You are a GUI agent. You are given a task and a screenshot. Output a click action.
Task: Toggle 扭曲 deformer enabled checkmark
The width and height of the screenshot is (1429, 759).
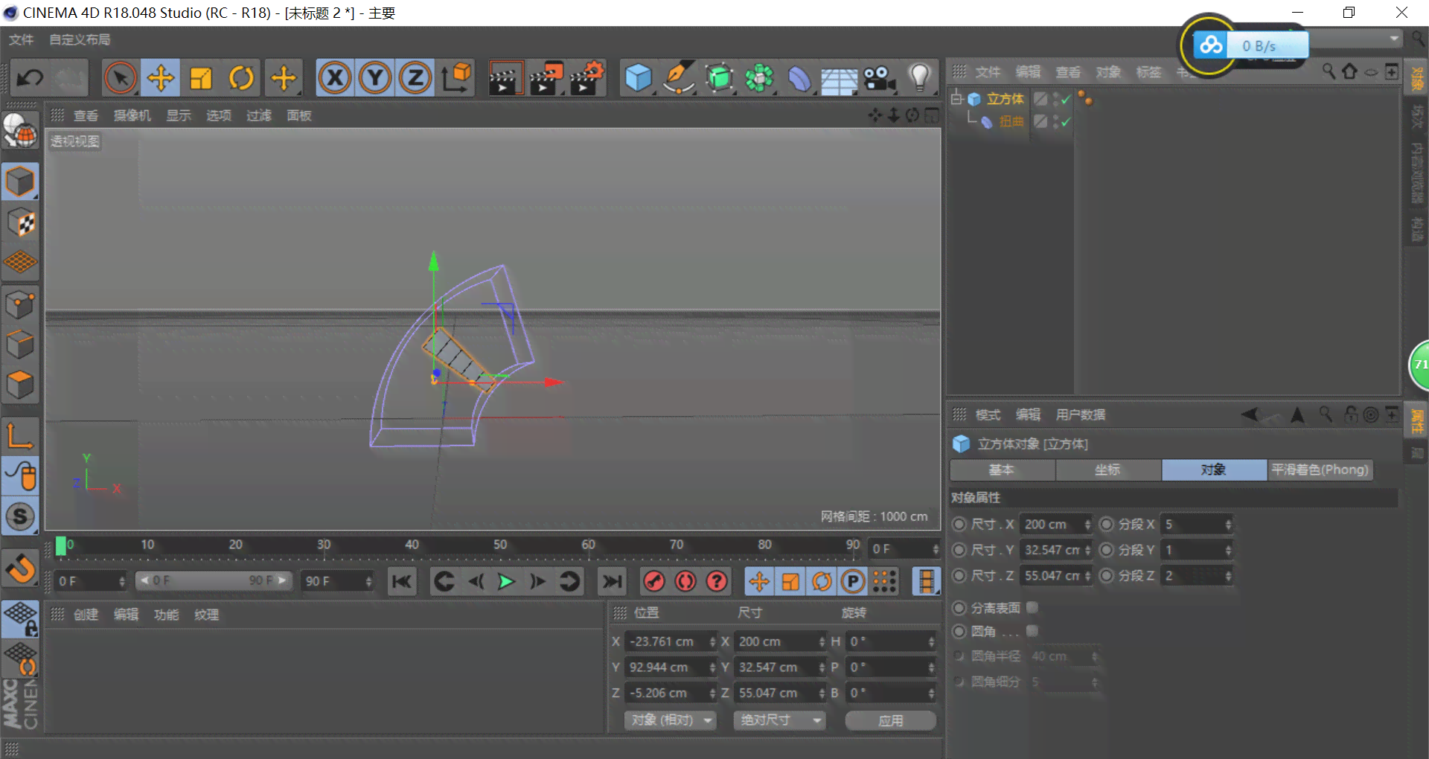[1066, 121]
